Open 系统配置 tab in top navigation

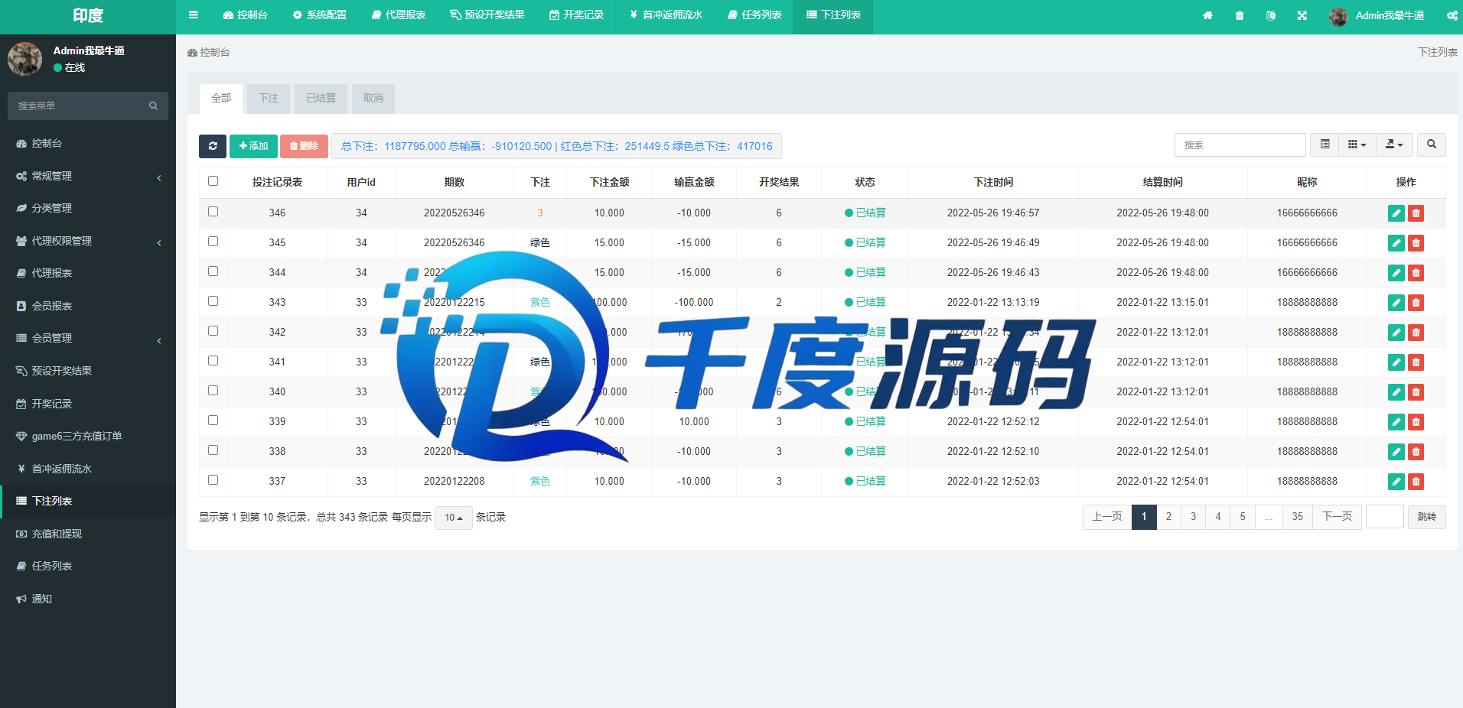pos(320,15)
